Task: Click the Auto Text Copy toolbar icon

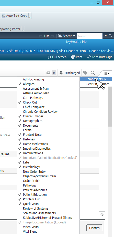Action: click(4, 16)
